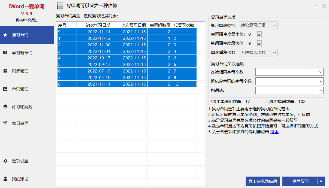Image resolution: width=329 pixels, height=188 pixels.
Task: Click the gear icon for 选项设置
Action: (5, 161)
